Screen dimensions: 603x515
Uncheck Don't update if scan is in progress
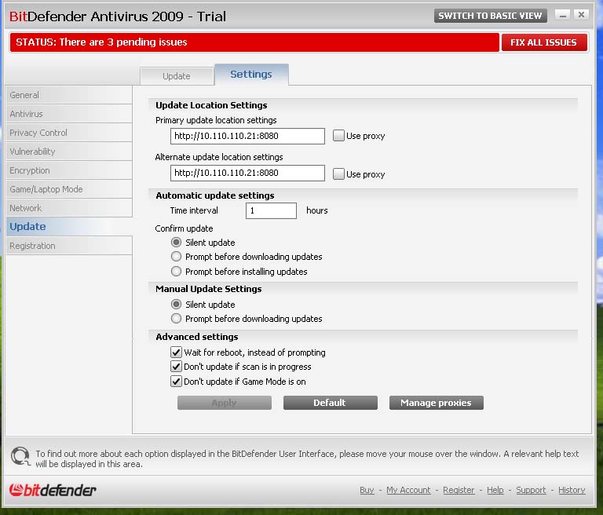point(176,367)
